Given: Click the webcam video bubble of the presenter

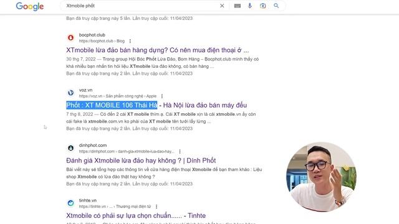Looking at the screenshot, I should (x=322, y=177).
